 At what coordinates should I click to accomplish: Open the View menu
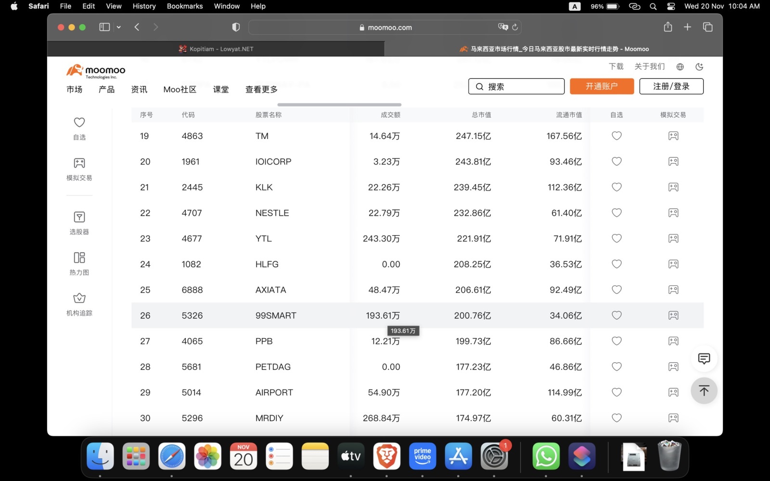[x=114, y=6]
